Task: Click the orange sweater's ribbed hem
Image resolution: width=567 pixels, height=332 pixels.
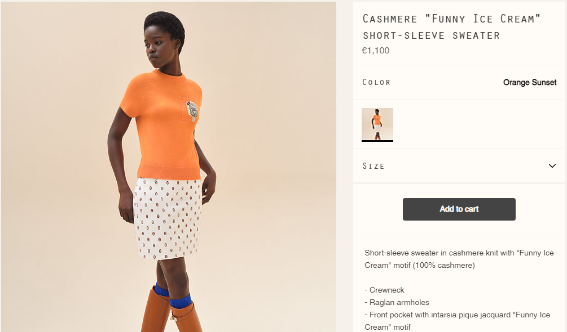Action: [x=169, y=172]
